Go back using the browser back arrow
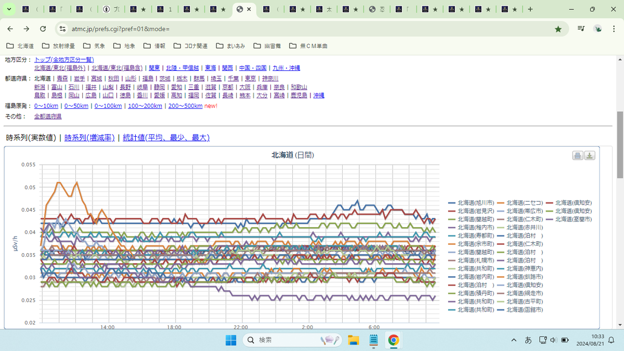The height and width of the screenshot is (351, 624). [x=10, y=29]
